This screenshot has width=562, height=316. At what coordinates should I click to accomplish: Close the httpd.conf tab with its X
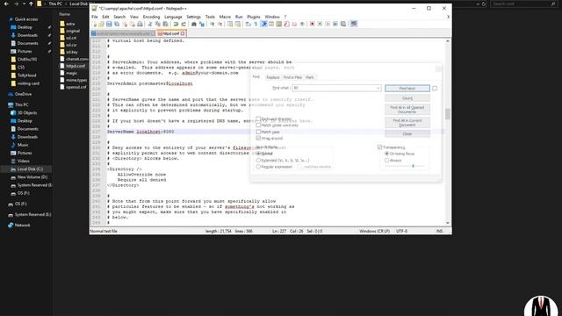coord(183,33)
